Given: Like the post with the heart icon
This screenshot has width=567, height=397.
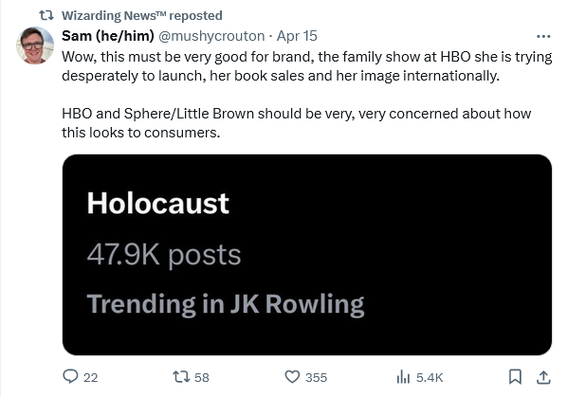Looking at the screenshot, I should [292, 377].
